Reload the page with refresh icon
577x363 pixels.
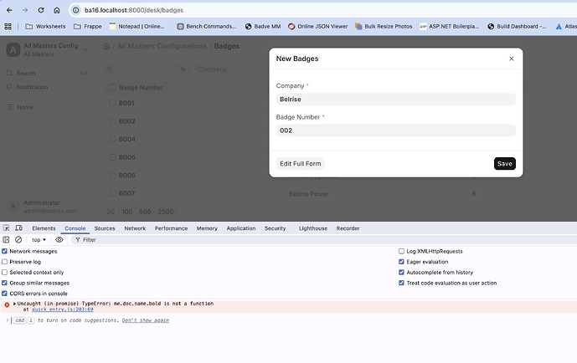click(x=41, y=10)
